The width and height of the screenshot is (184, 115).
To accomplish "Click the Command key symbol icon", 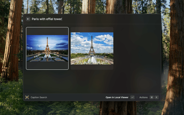I will 152,97.
